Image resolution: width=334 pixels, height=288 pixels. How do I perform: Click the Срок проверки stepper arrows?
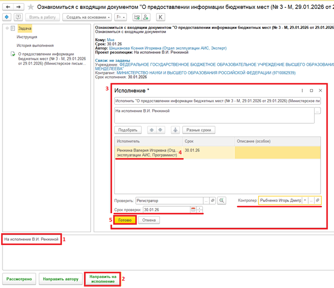(x=200, y=210)
